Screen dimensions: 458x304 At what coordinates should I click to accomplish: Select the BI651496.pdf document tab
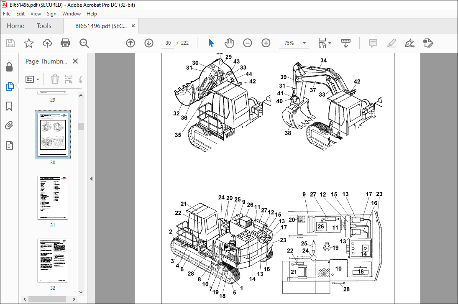click(x=101, y=26)
